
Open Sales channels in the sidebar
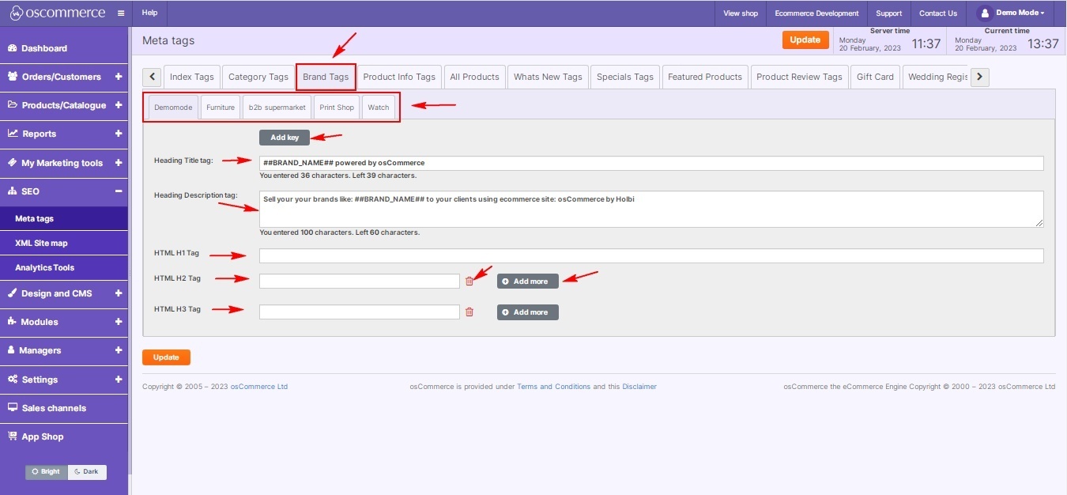[54, 408]
